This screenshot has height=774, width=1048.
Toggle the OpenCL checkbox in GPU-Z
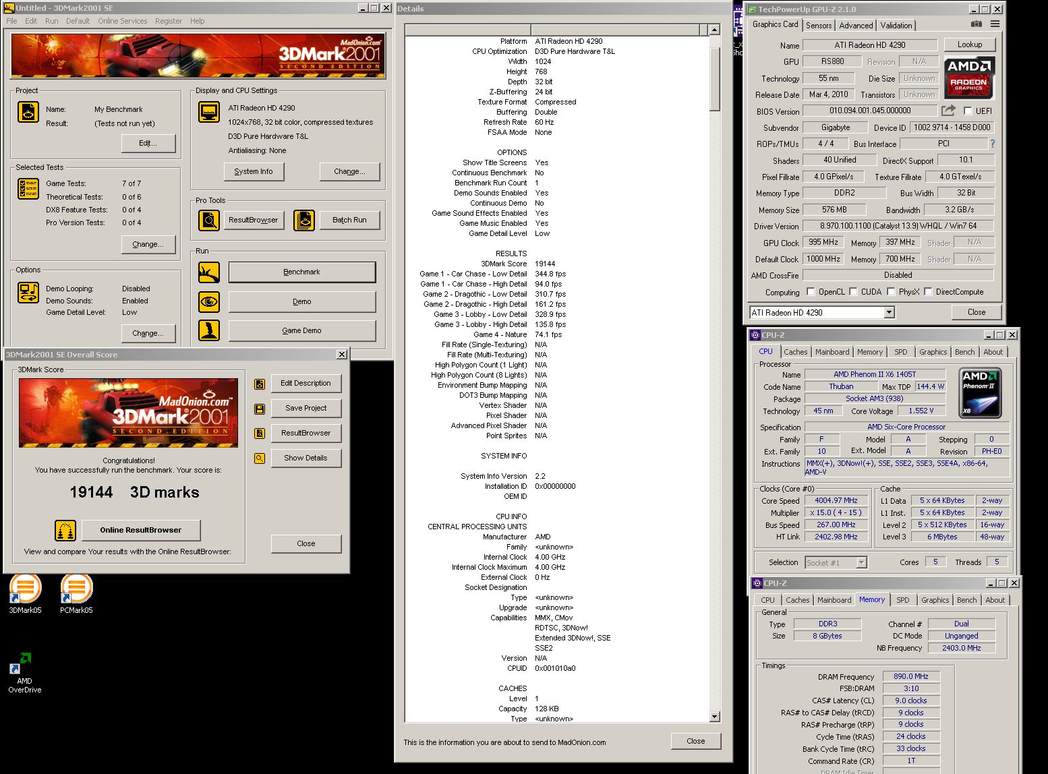point(811,292)
